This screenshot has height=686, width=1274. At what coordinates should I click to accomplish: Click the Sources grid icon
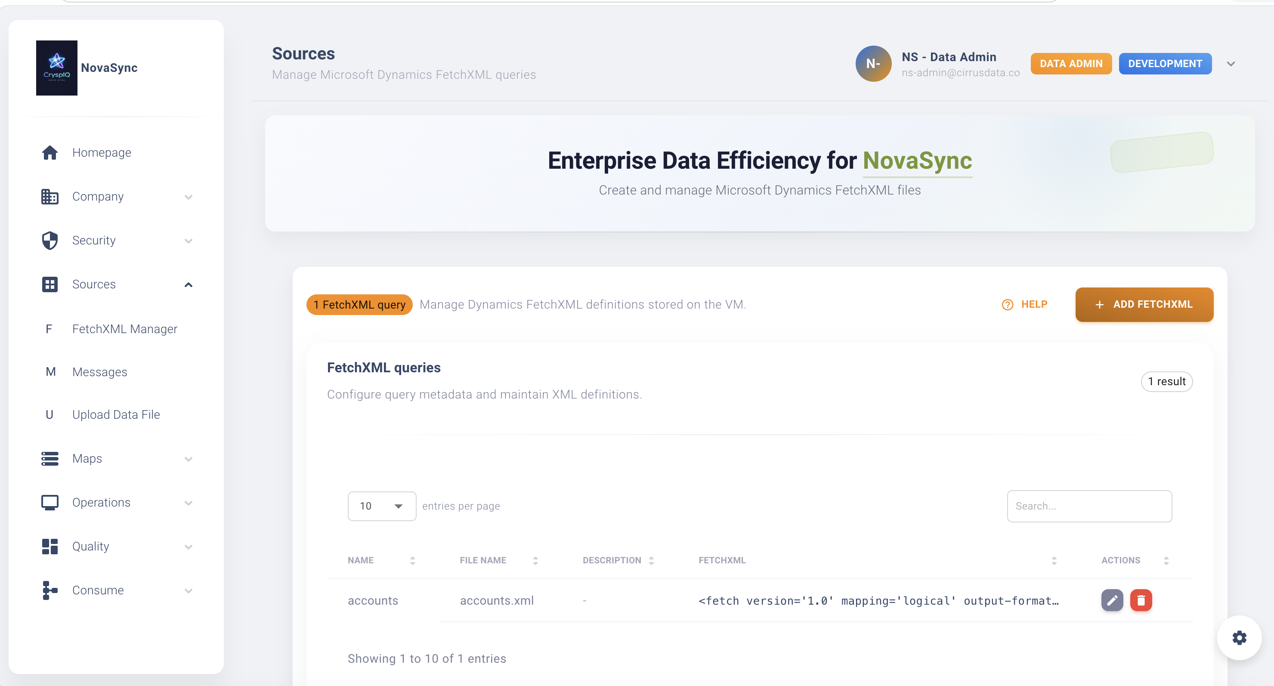click(x=49, y=284)
